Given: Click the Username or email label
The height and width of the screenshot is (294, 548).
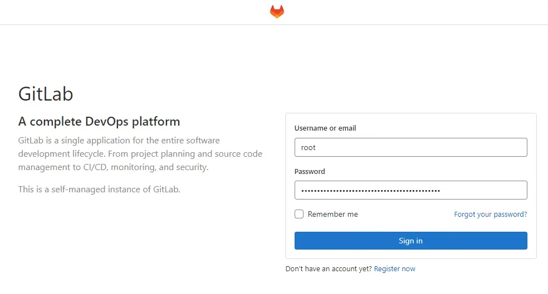Looking at the screenshot, I should (x=325, y=128).
